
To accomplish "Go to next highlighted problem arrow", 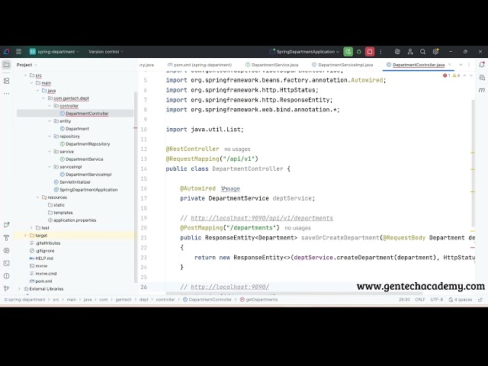I will (x=471, y=75).
